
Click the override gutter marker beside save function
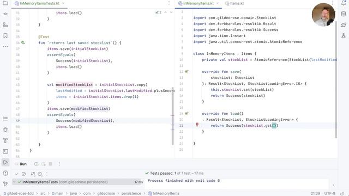point(186,71)
